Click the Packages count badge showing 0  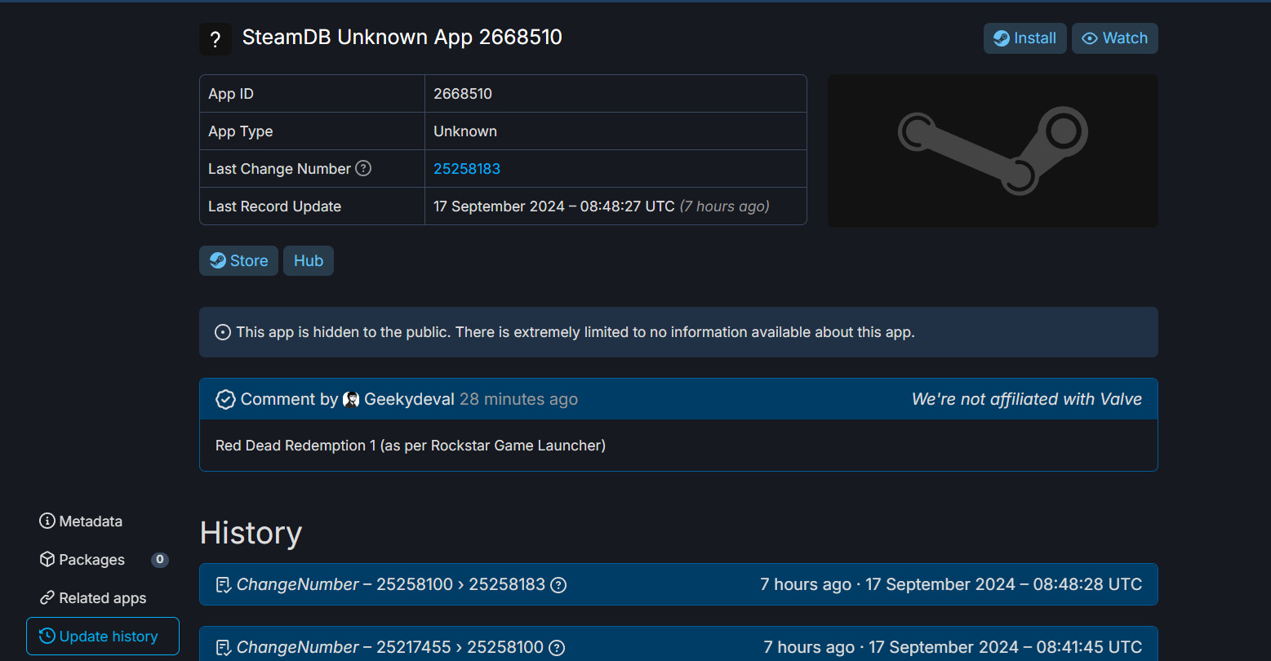(160, 560)
